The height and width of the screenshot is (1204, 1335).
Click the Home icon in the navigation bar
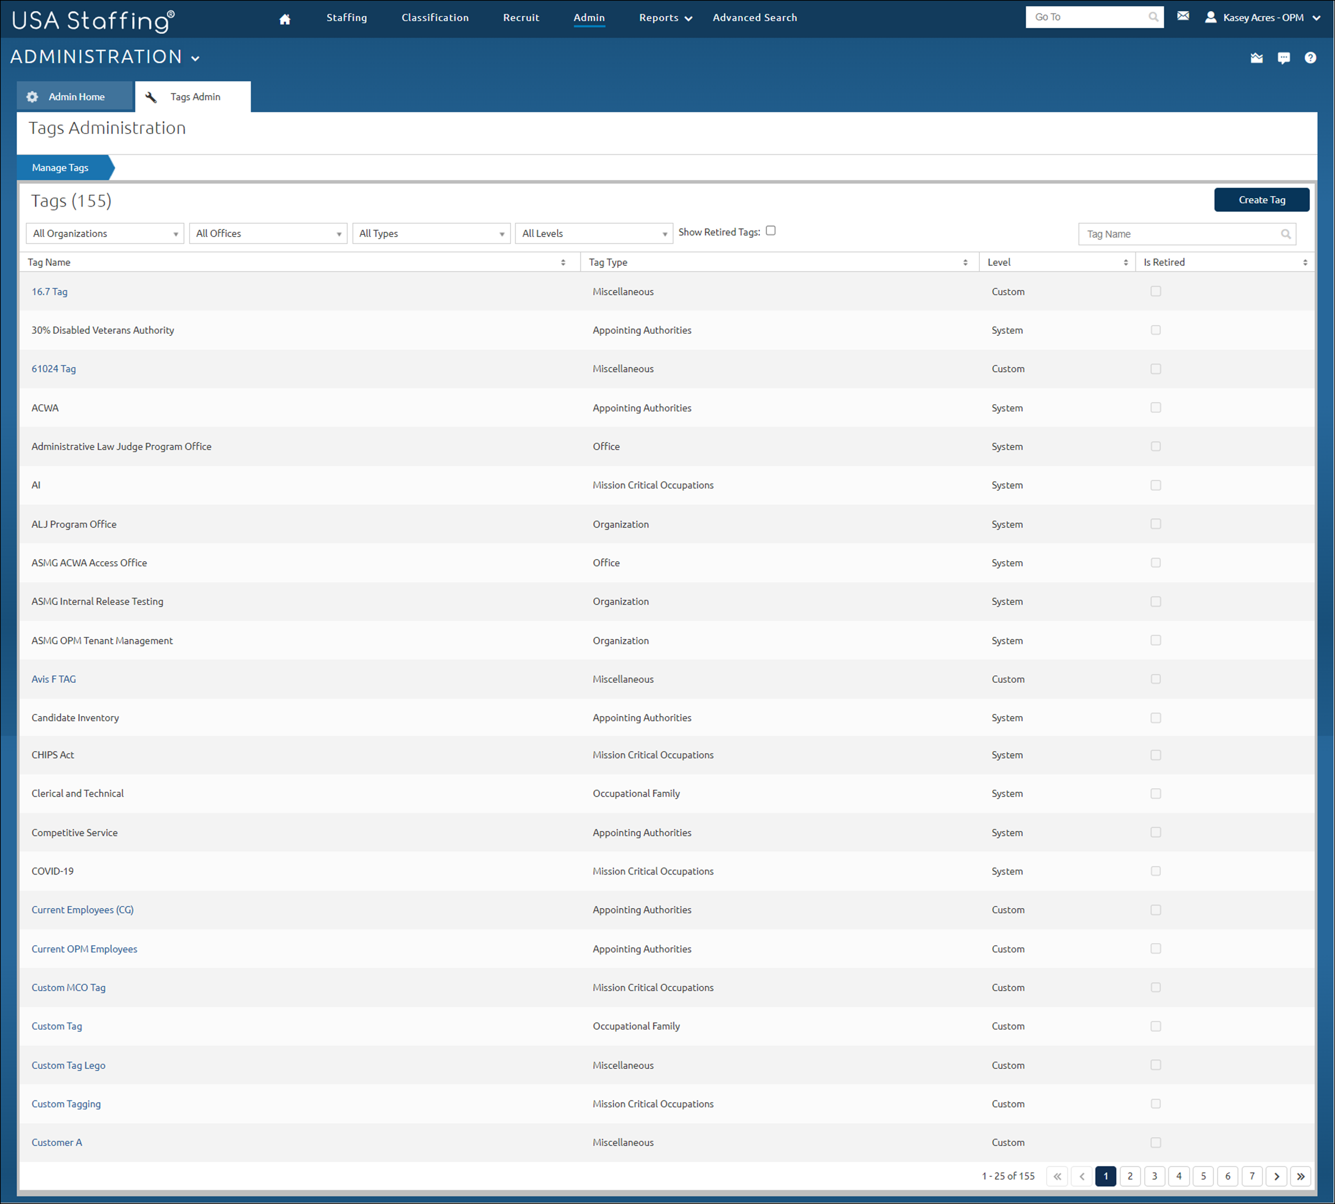tap(285, 18)
